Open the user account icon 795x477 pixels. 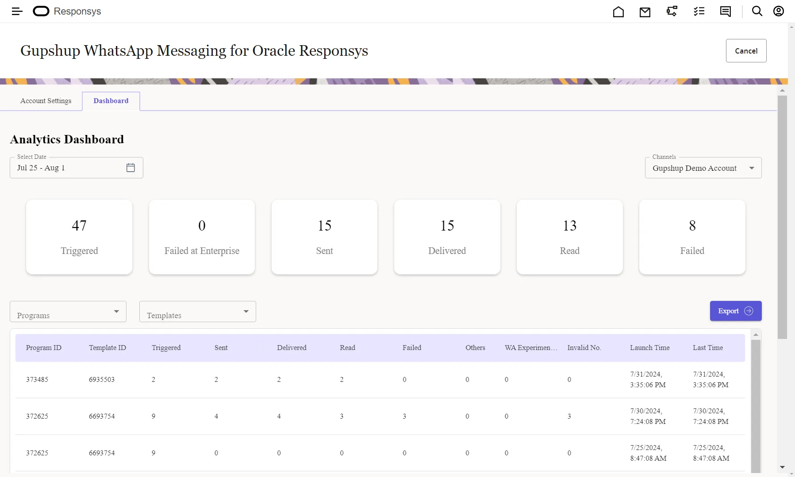779,12
